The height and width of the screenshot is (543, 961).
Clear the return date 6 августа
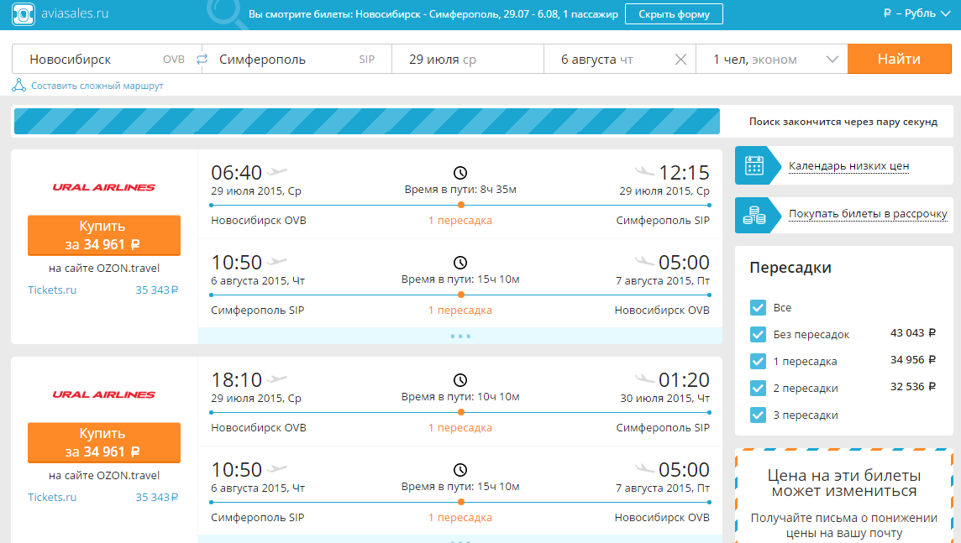(680, 60)
